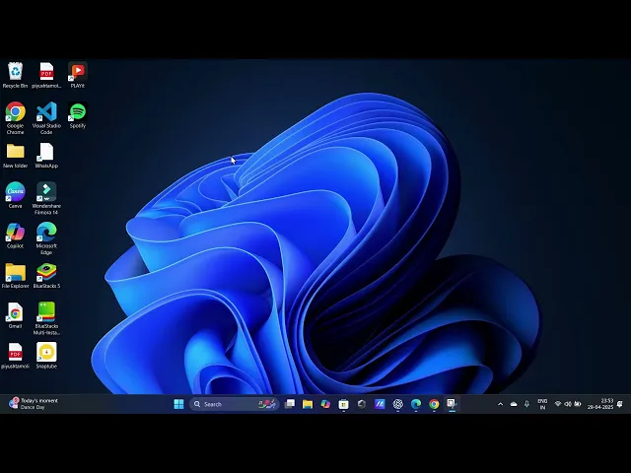Click the PLAYit desktop icon
The image size is (631, 473).
[x=77, y=72]
